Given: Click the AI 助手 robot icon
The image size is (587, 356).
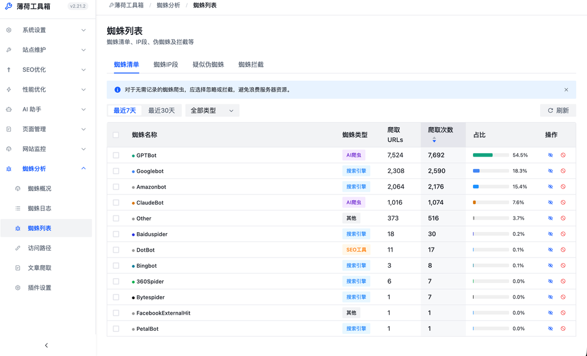Looking at the screenshot, I should 9,109.
